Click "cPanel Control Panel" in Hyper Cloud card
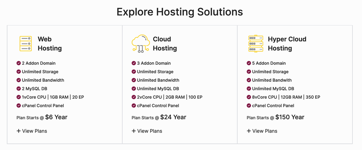 273,106
